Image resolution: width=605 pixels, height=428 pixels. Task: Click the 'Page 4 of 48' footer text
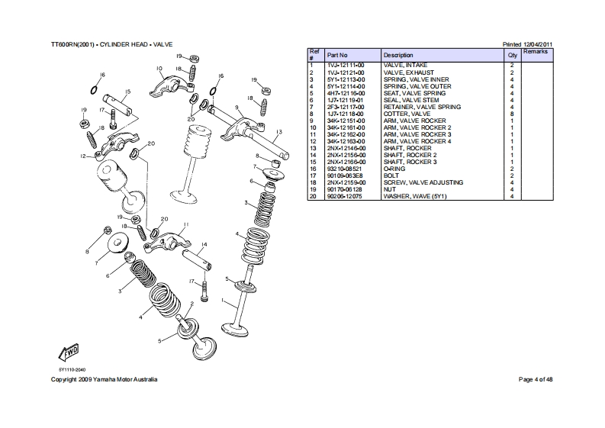536,379
